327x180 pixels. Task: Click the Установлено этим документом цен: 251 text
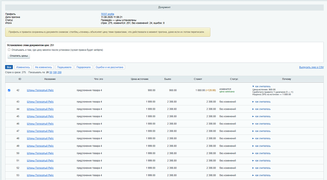coord(30,45)
